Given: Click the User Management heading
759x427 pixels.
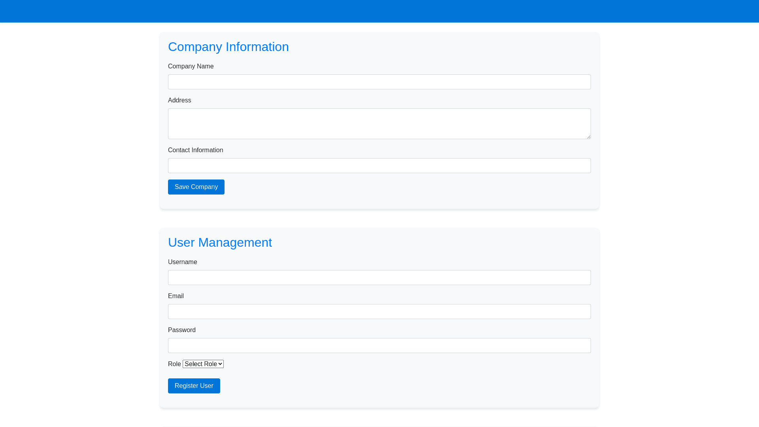Looking at the screenshot, I should click(220, 242).
